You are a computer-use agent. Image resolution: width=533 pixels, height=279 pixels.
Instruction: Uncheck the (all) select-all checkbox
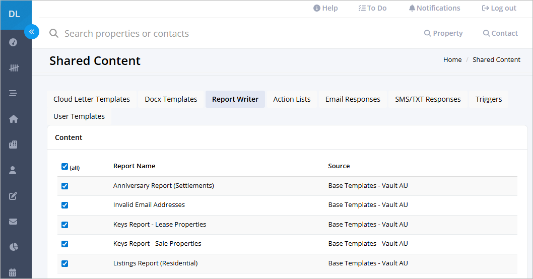[64, 167]
